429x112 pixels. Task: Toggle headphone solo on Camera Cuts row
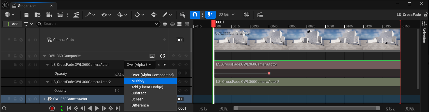[x=35, y=40]
